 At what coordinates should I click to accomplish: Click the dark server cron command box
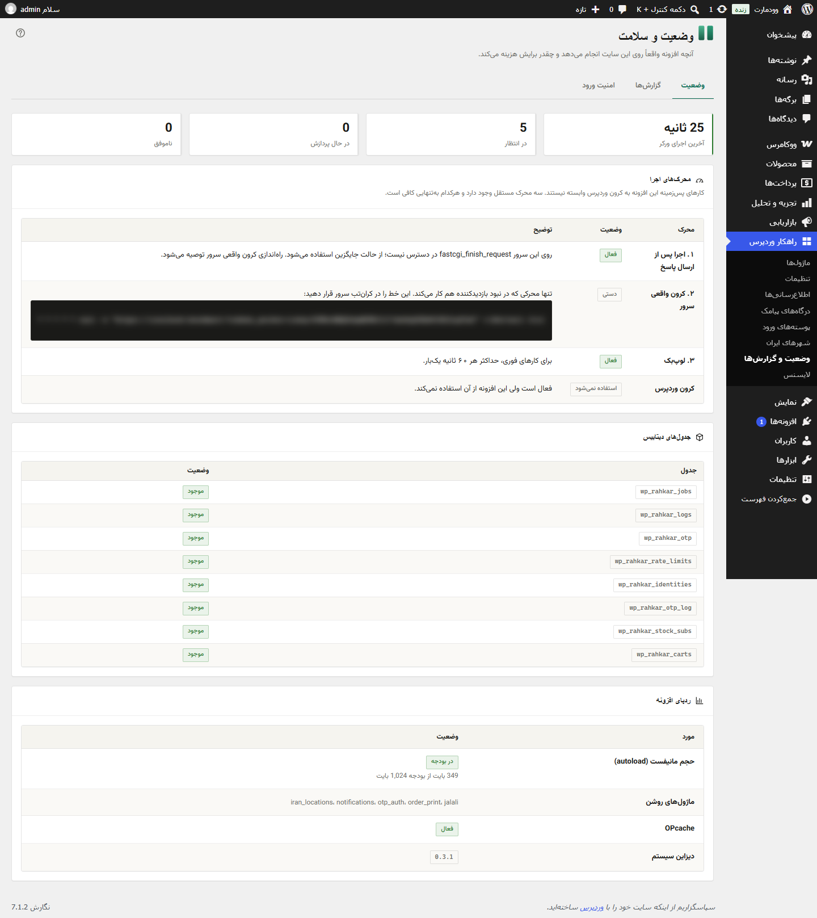(x=291, y=320)
